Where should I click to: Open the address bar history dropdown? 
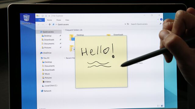[x=125, y=24]
